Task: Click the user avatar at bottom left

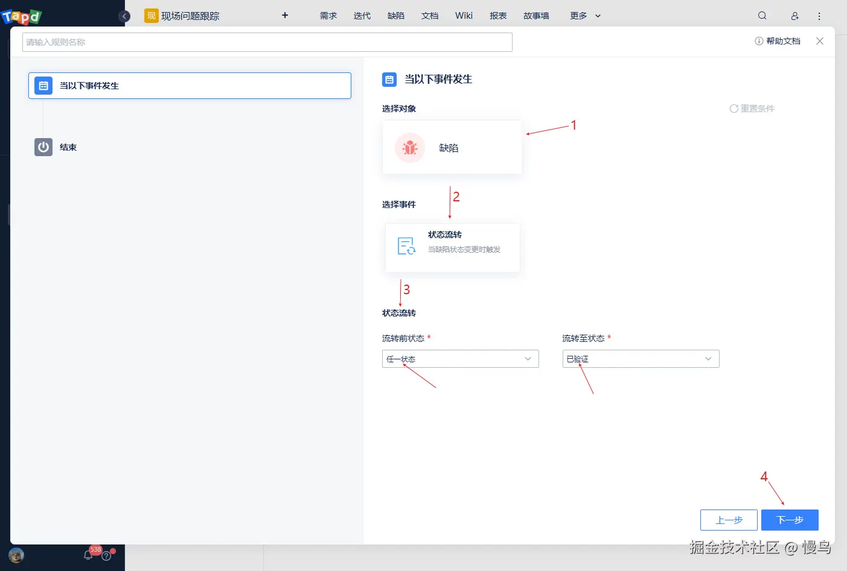Action: (16, 555)
